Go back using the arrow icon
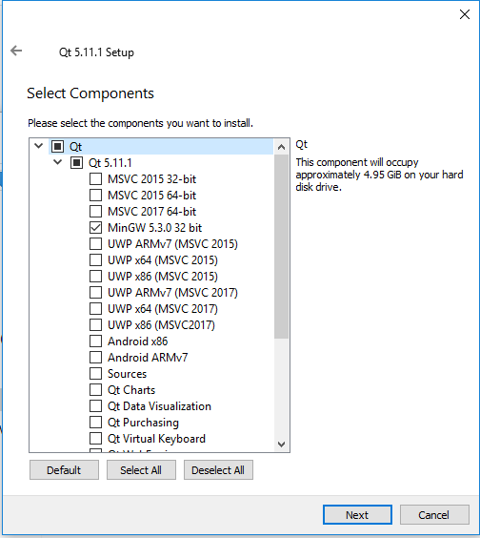The image size is (480, 538). click(x=16, y=51)
